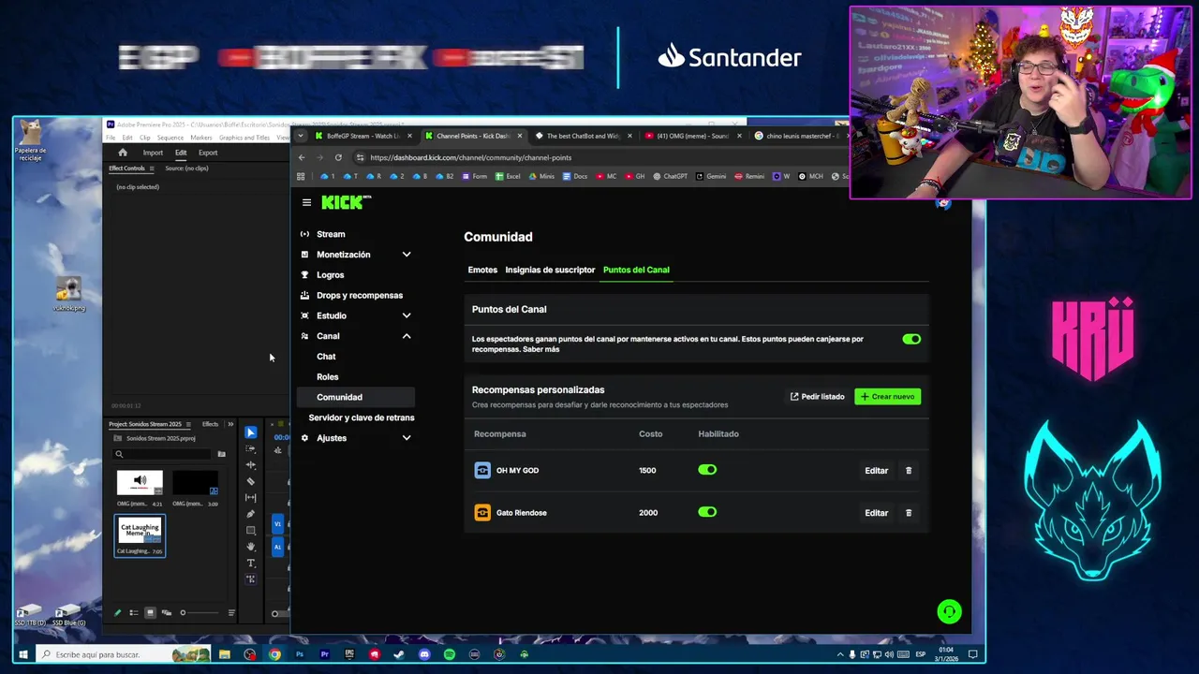Collapse the Canal sidebar section

pos(407,336)
